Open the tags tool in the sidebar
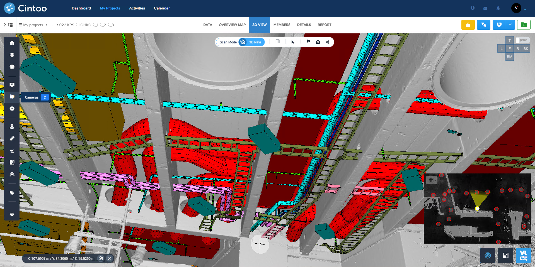The width and height of the screenshot is (535, 267). pyautogui.click(x=12, y=193)
